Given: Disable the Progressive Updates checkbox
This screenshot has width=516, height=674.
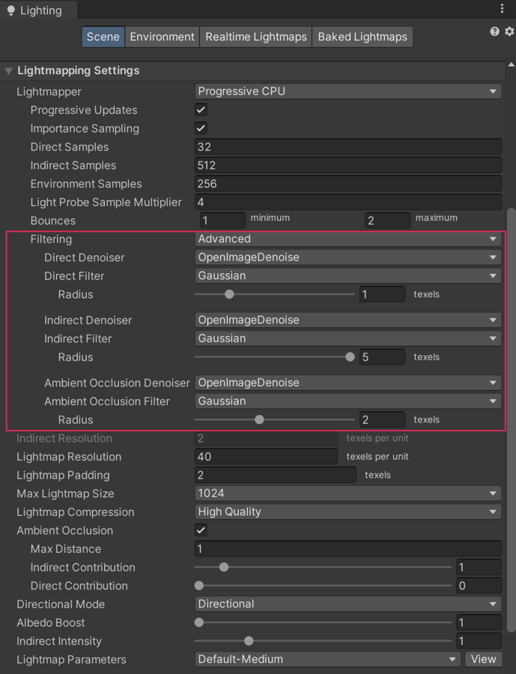Looking at the screenshot, I should click(x=200, y=109).
